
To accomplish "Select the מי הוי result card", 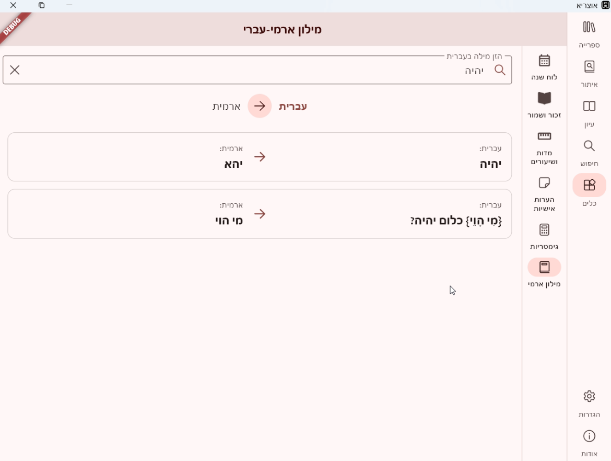I will [260, 214].
